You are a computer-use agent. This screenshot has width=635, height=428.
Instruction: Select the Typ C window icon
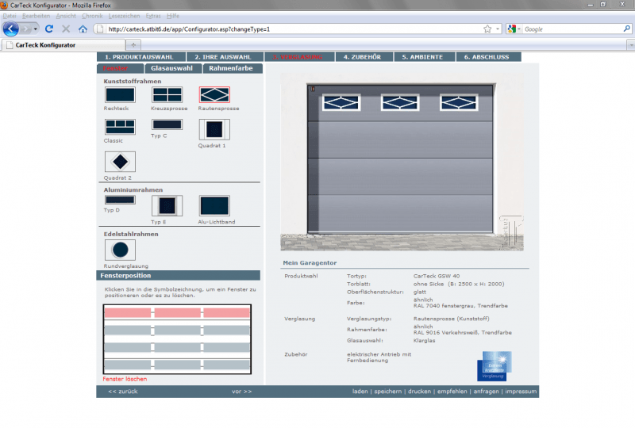coord(167,124)
